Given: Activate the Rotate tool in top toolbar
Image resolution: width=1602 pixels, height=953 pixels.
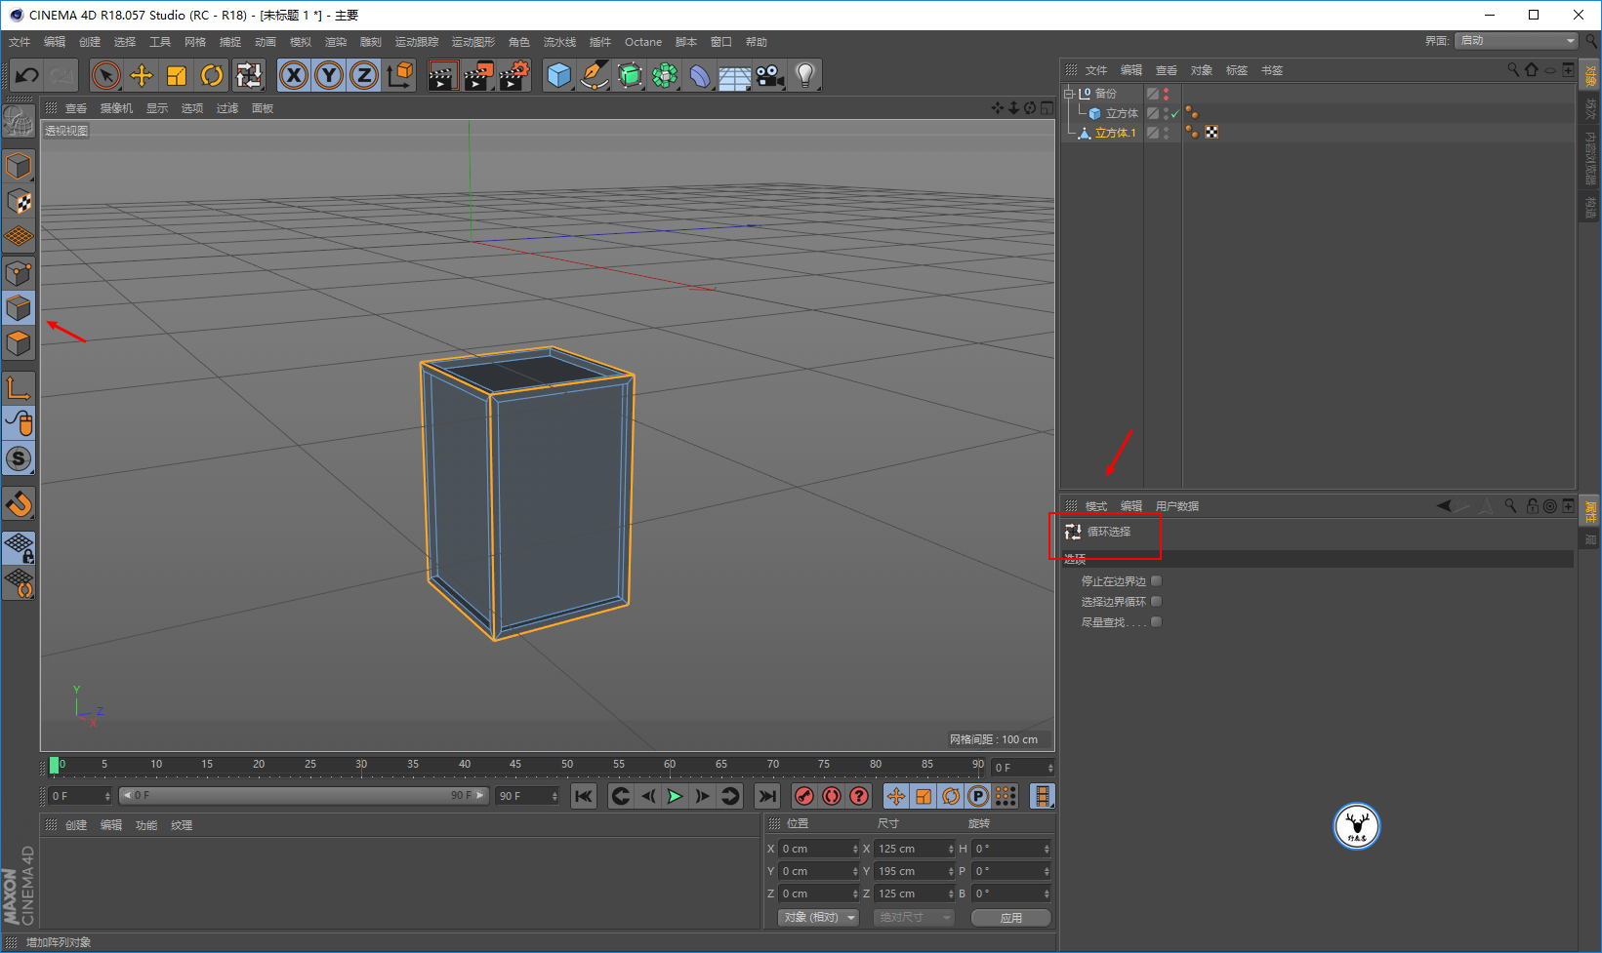Looking at the screenshot, I should (x=212, y=75).
